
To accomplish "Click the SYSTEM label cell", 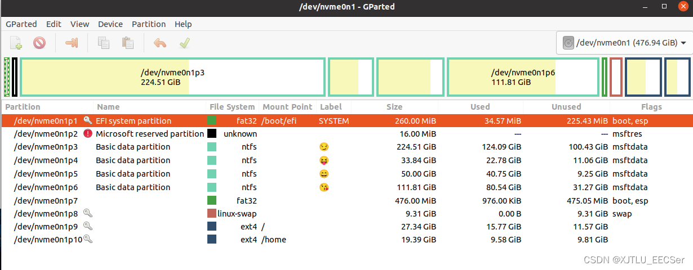I will pyautogui.click(x=334, y=120).
